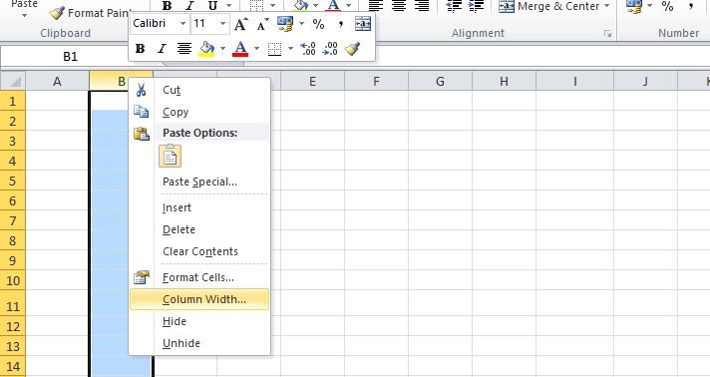Click Increase Decimal in mini toolbar
The height and width of the screenshot is (377, 710).
pos(308,49)
